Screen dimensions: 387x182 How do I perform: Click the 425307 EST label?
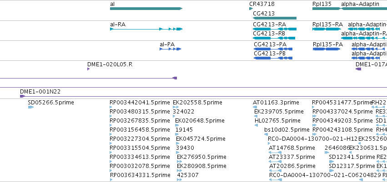(x=188, y=175)
